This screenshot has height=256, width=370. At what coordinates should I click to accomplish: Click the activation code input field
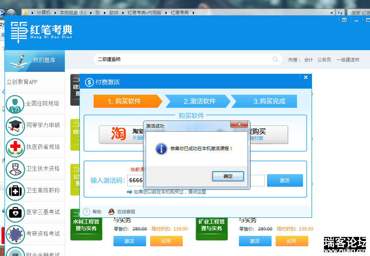(196, 180)
